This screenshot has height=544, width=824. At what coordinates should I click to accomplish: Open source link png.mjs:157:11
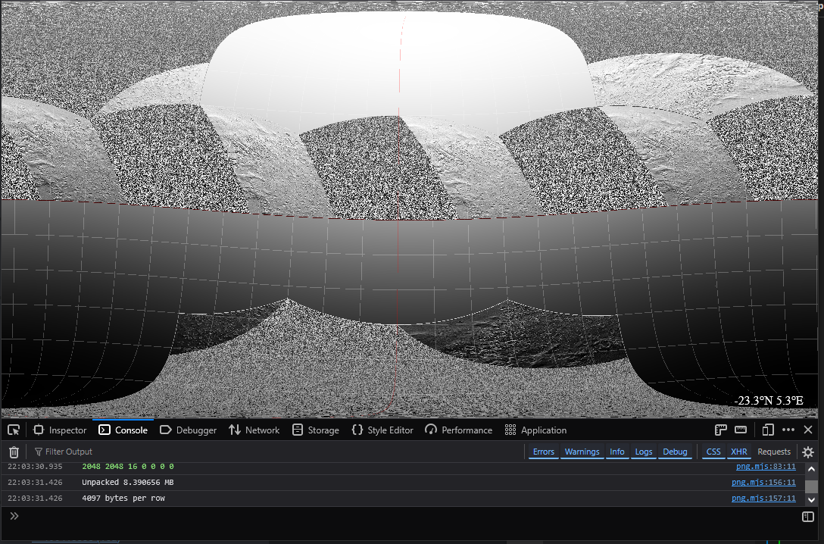pyautogui.click(x=763, y=498)
